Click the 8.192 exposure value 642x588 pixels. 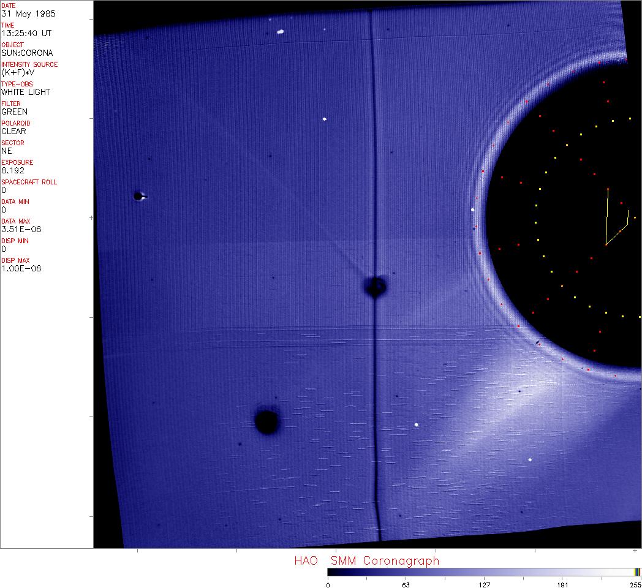pos(12,170)
